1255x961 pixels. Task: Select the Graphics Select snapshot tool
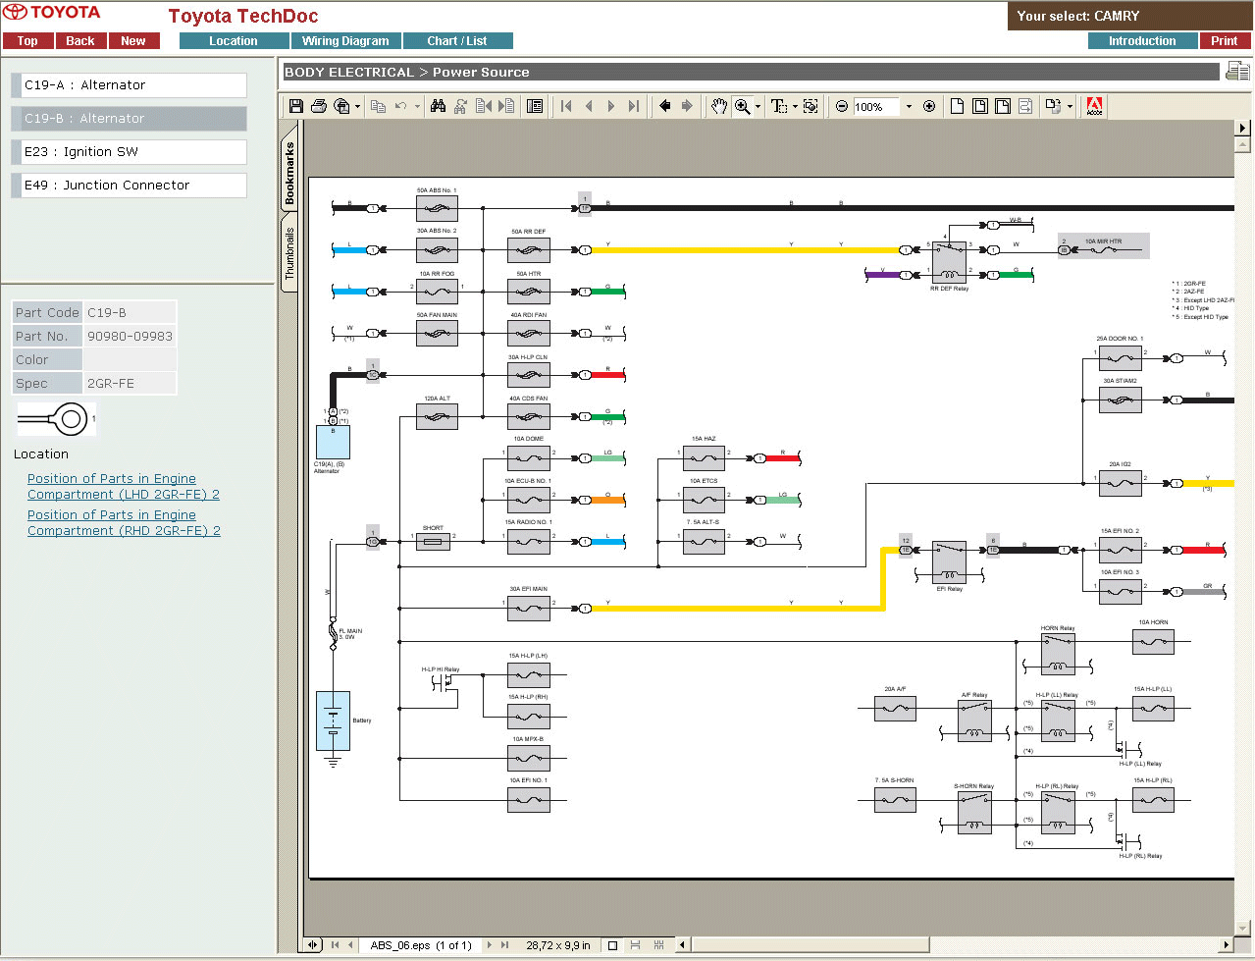811,106
